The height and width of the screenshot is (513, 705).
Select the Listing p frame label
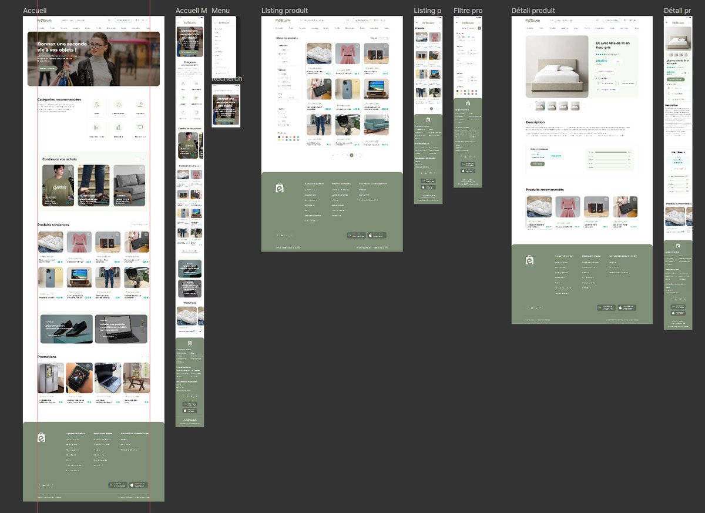click(428, 11)
